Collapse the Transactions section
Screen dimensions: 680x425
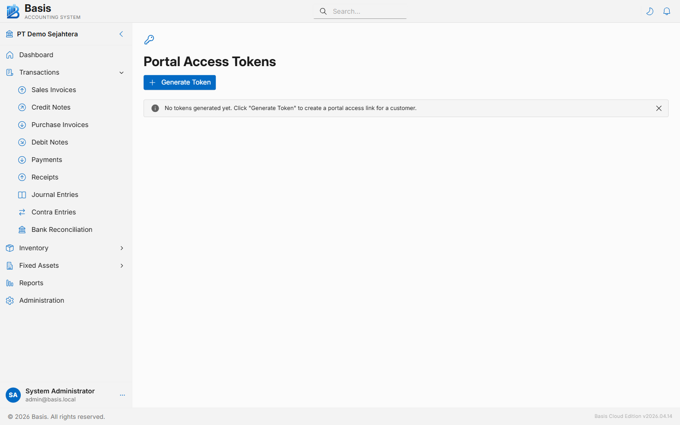click(x=122, y=73)
